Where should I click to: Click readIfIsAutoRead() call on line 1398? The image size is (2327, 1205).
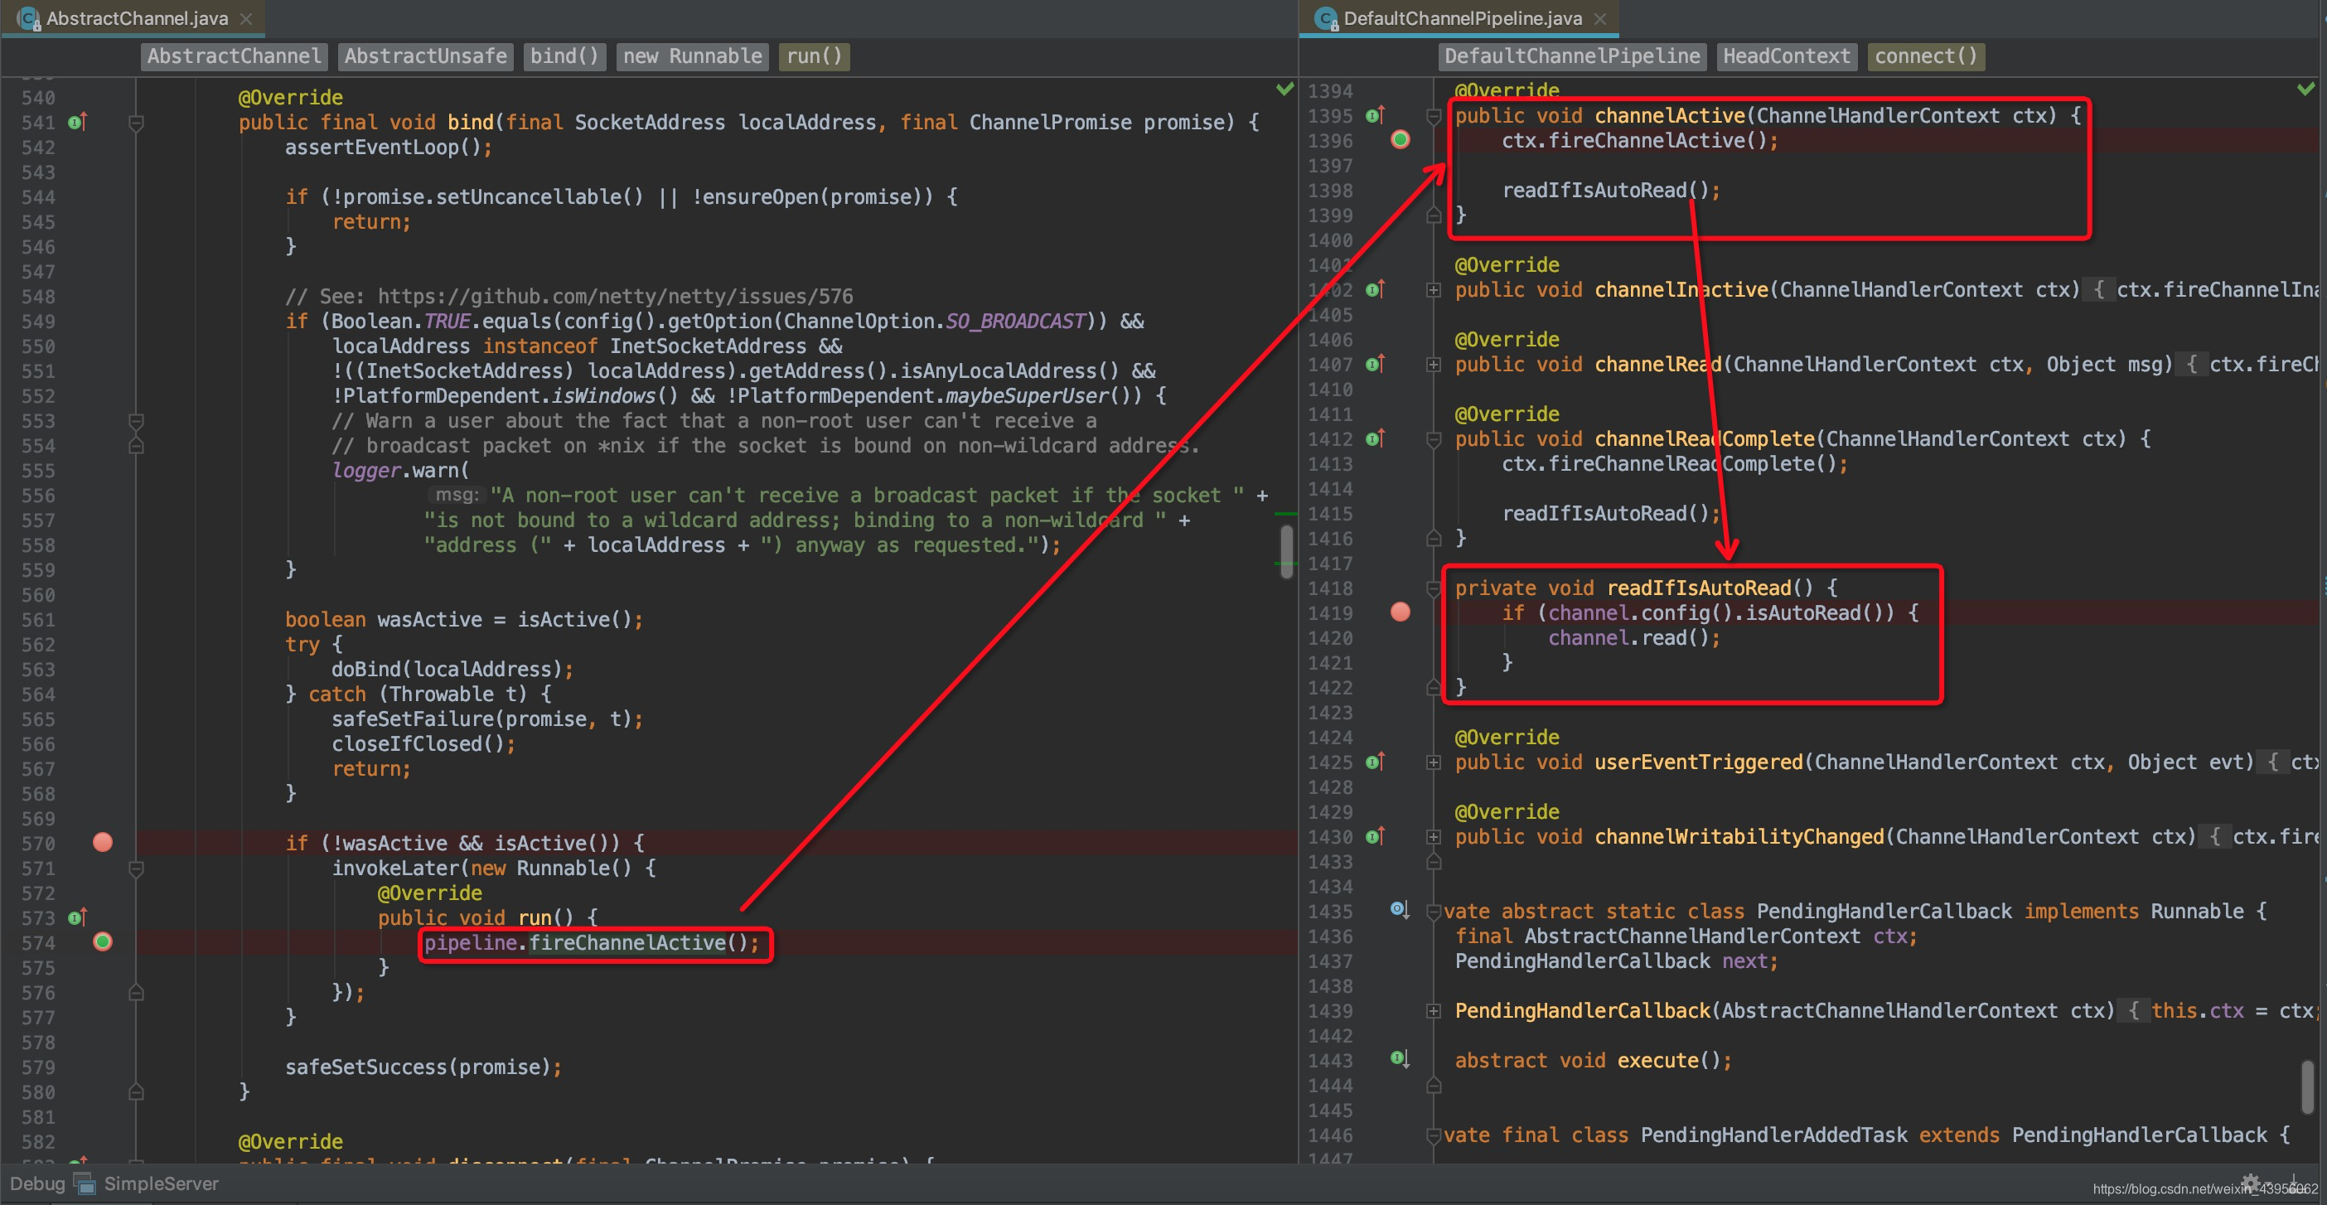(x=1611, y=191)
